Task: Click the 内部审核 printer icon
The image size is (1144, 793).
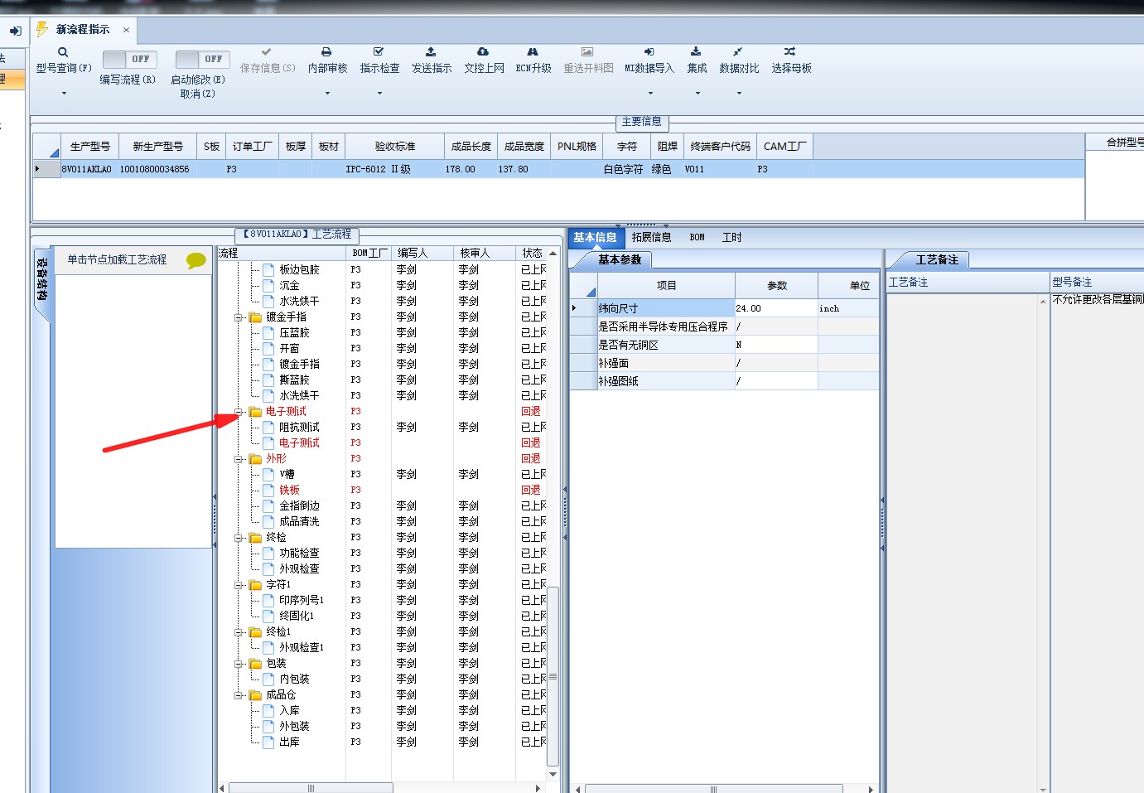Action: coord(326,52)
